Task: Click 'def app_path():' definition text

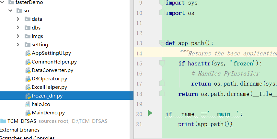Action: tap(190, 43)
